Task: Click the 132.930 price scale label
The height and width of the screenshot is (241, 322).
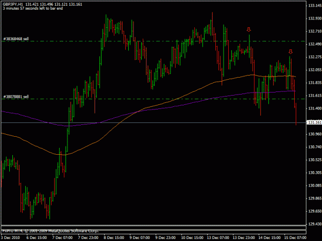Action: pos(315,18)
